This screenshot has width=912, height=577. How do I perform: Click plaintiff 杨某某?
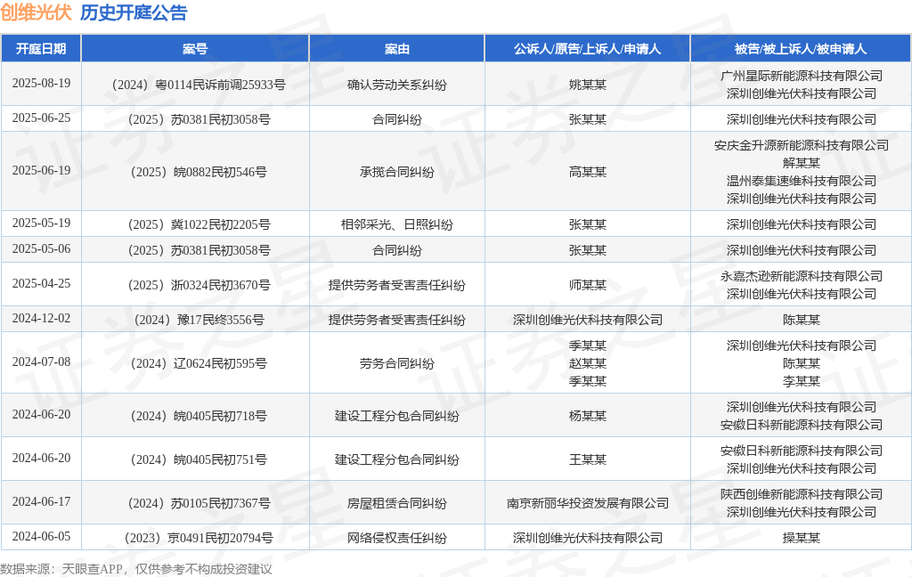588,417
